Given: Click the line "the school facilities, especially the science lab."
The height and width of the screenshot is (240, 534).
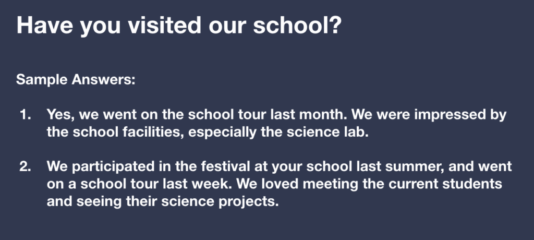Looking at the screenshot, I should 208,132.
